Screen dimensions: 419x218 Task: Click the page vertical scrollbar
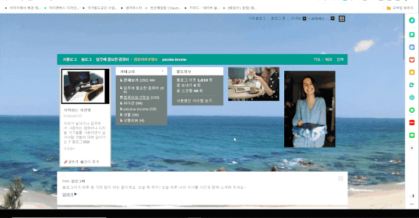pyautogui.click(x=404, y=37)
